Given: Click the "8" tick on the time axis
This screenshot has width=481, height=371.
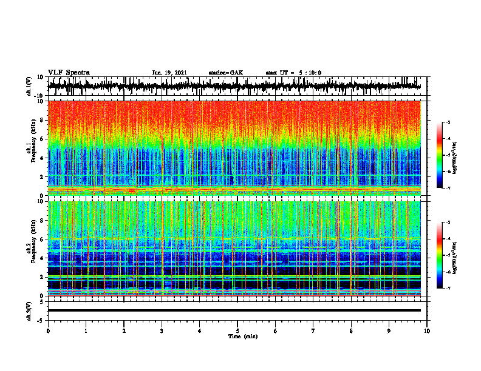Looking at the screenshot, I should [x=351, y=331].
